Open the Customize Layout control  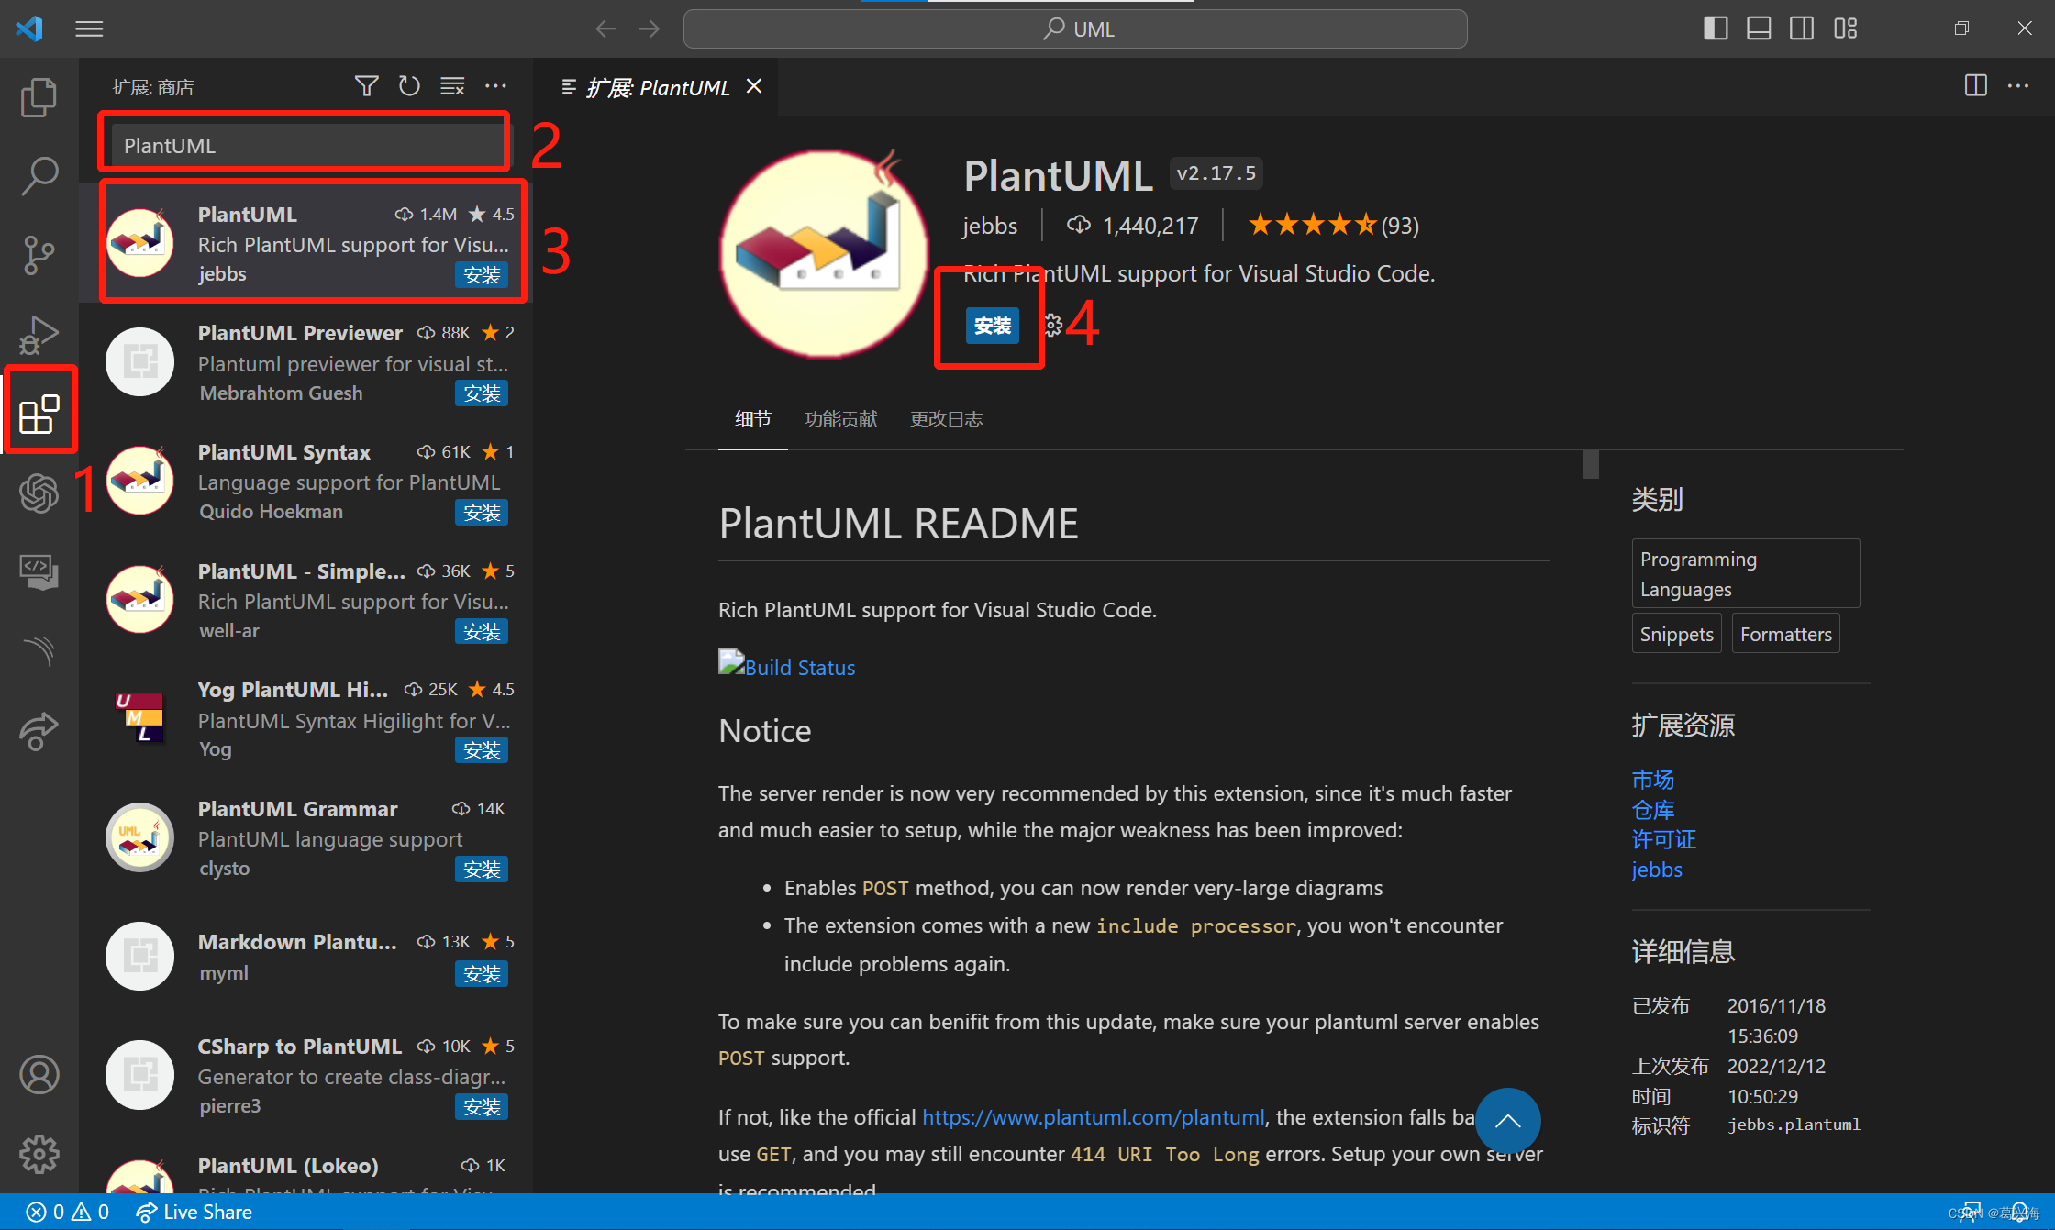(1844, 28)
